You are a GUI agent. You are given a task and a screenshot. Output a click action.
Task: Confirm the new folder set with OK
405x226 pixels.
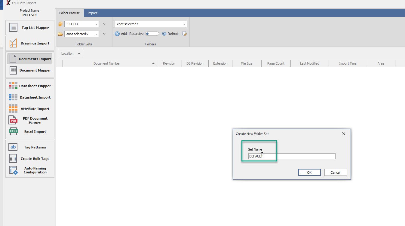coord(309,173)
